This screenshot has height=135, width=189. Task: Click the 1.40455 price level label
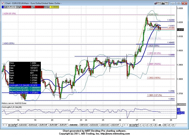(x=171, y=43)
